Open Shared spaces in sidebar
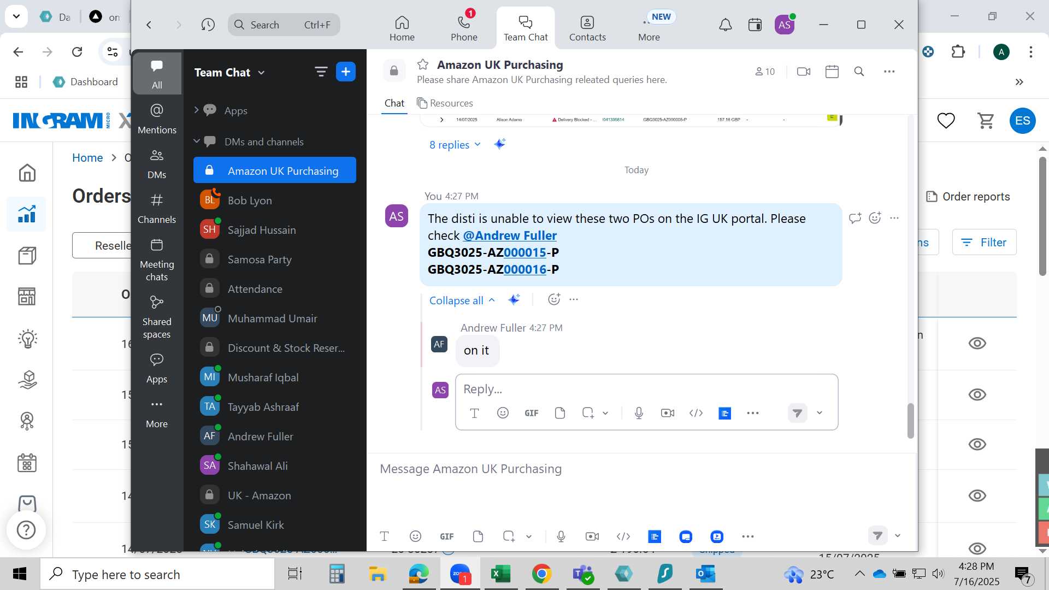The height and width of the screenshot is (590, 1049). (157, 317)
